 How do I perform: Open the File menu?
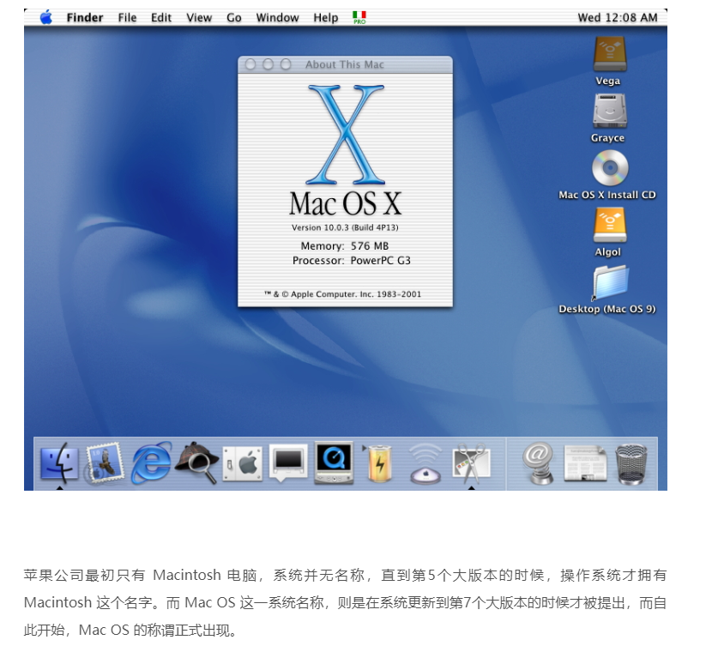[127, 17]
